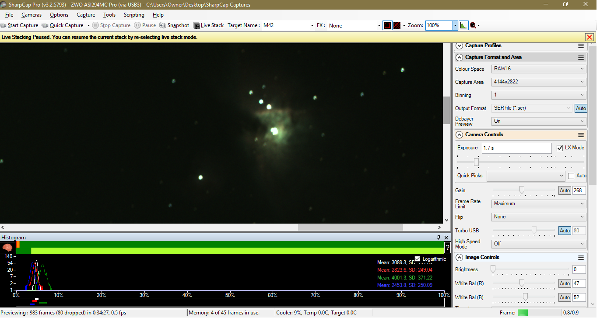
Task: Collapse the Camera Controls section
Action: click(x=459, y=135)
